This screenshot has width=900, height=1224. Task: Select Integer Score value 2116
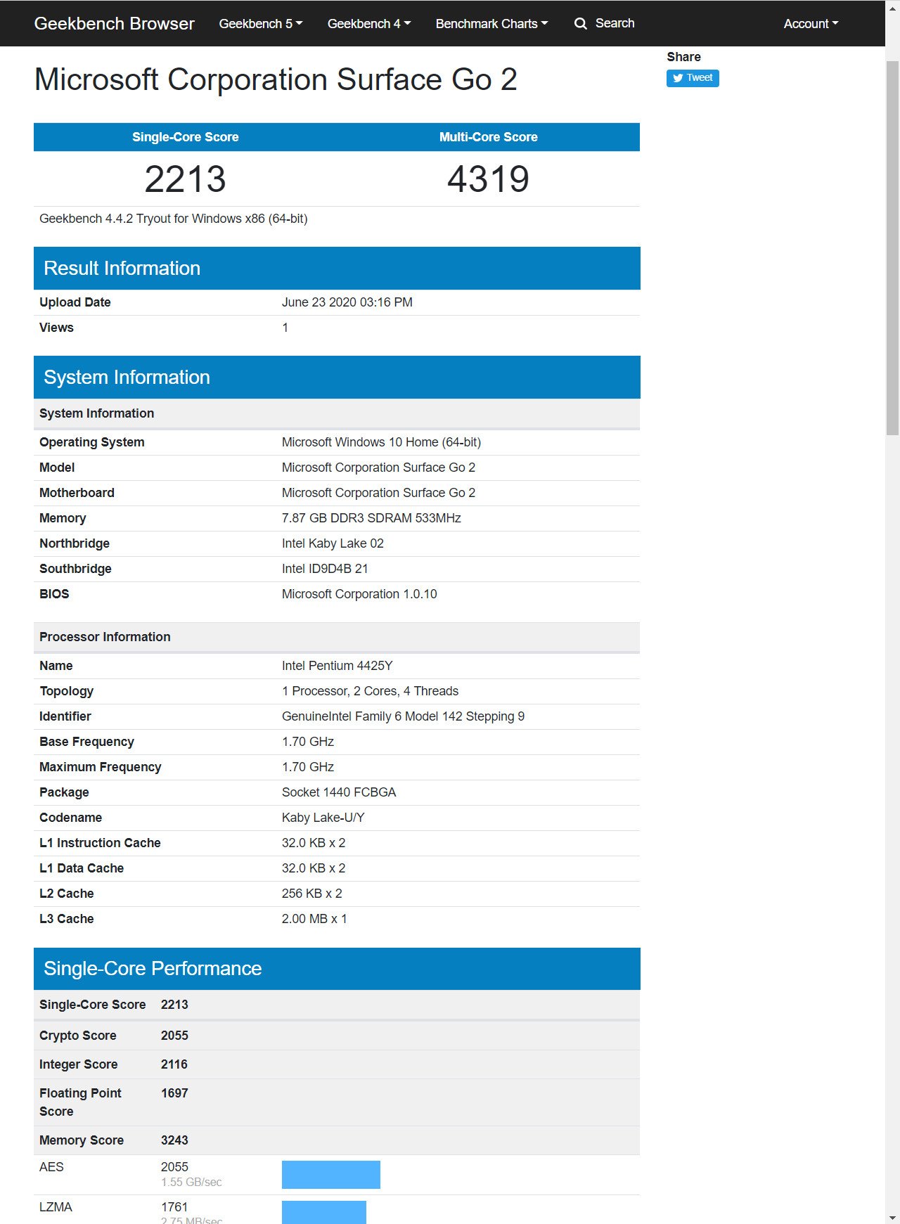(x=174, y=1064)
